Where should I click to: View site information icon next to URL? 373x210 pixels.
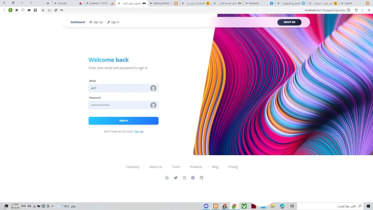tap(349, 10)
